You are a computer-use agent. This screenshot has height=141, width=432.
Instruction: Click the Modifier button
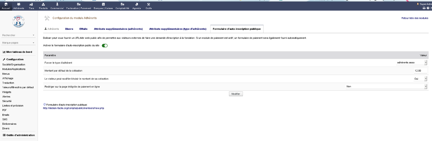tap(236, 94)
